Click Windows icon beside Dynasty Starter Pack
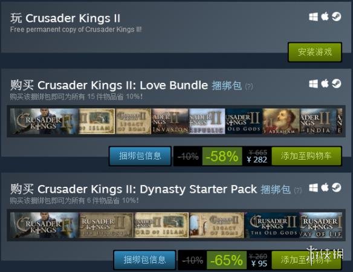Image resolution: width=353 pixels, height=272 pixels. [313, 187]
